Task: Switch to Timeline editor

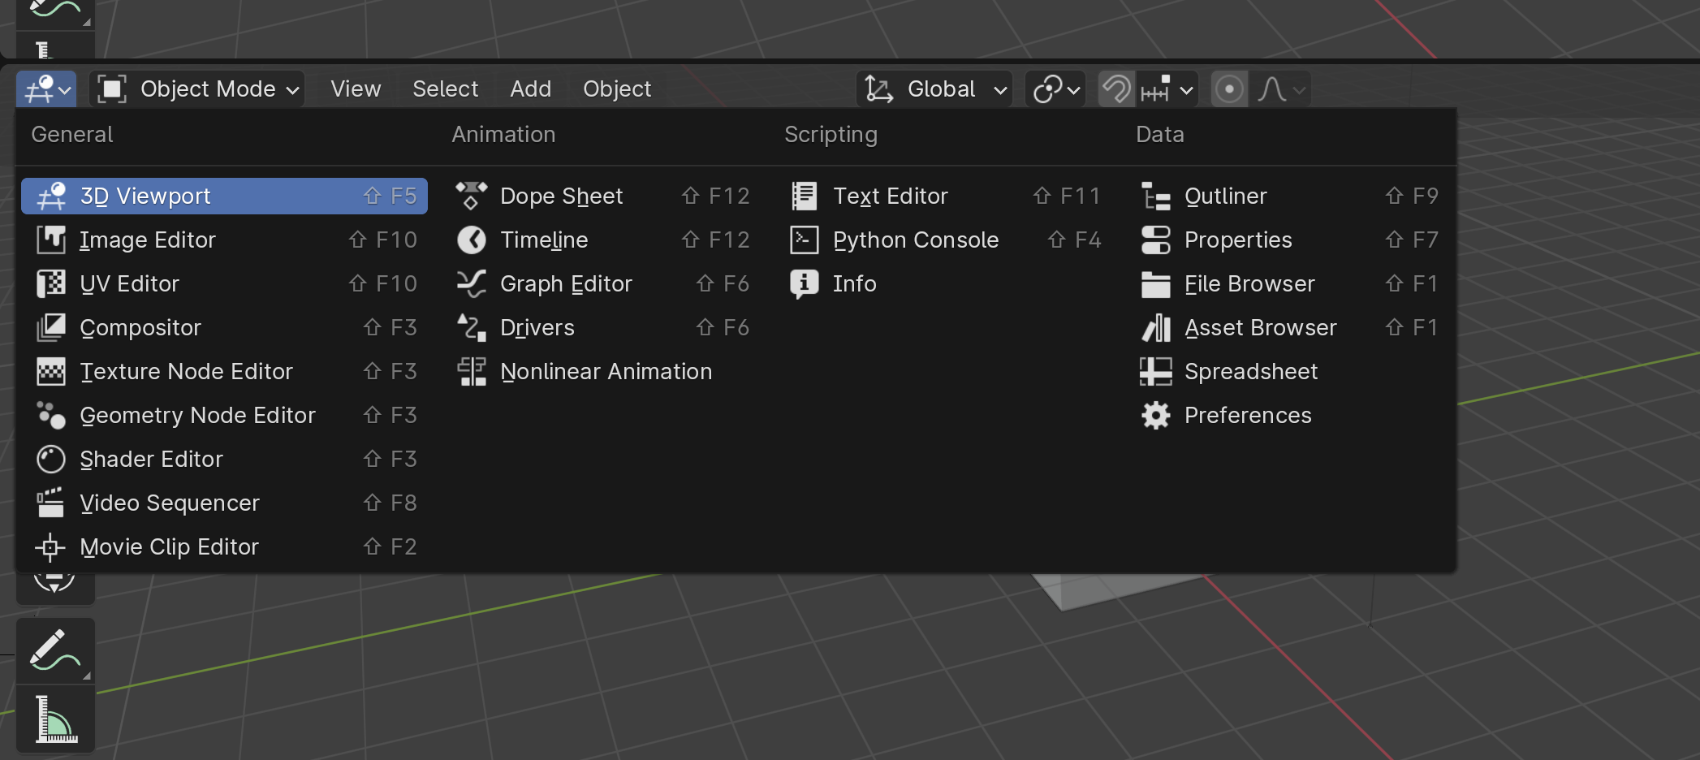Action: point(603,240)
